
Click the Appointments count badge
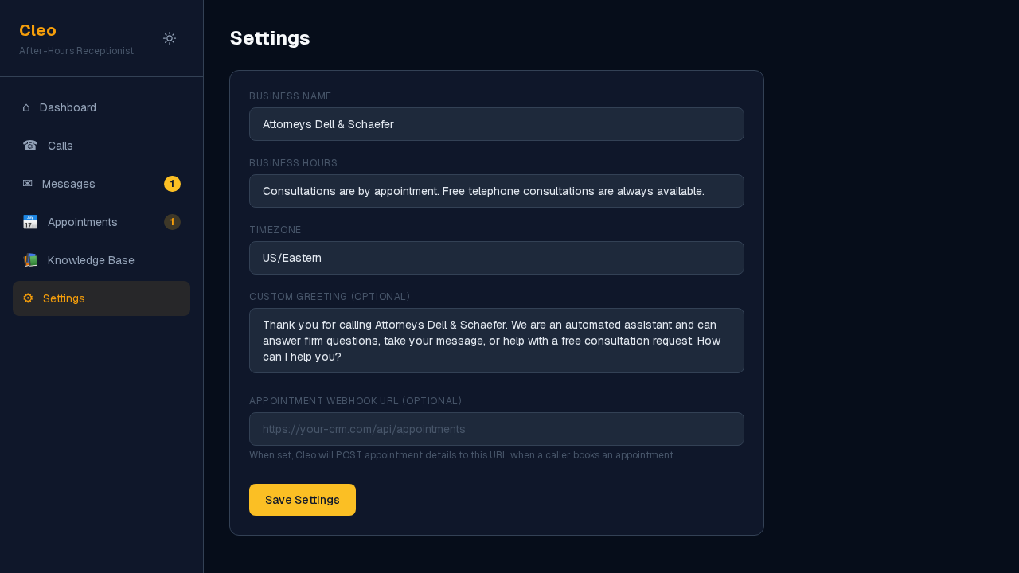pyautogui.click(x=172, y=222)
